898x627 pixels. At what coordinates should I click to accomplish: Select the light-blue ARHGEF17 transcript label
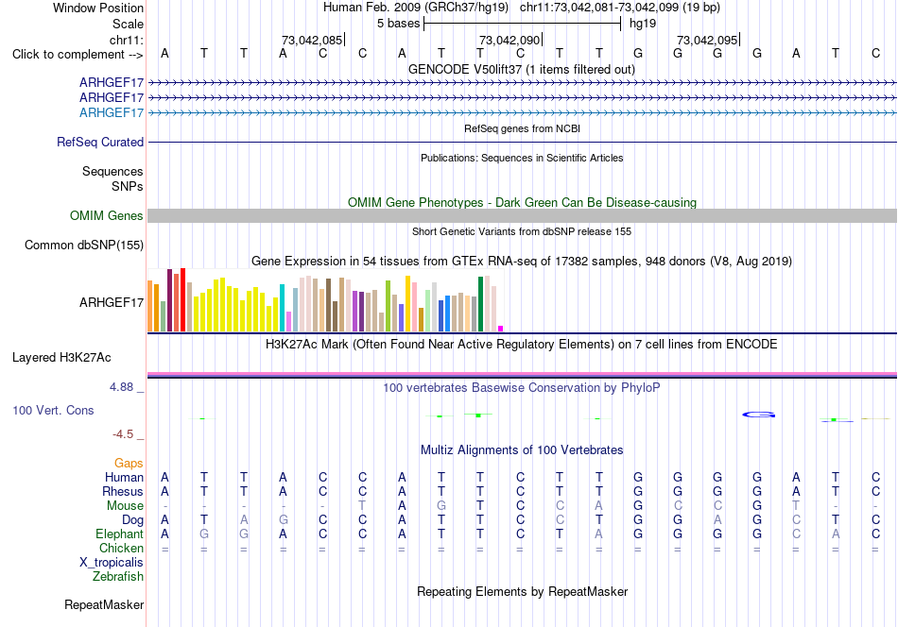point(112,112)
